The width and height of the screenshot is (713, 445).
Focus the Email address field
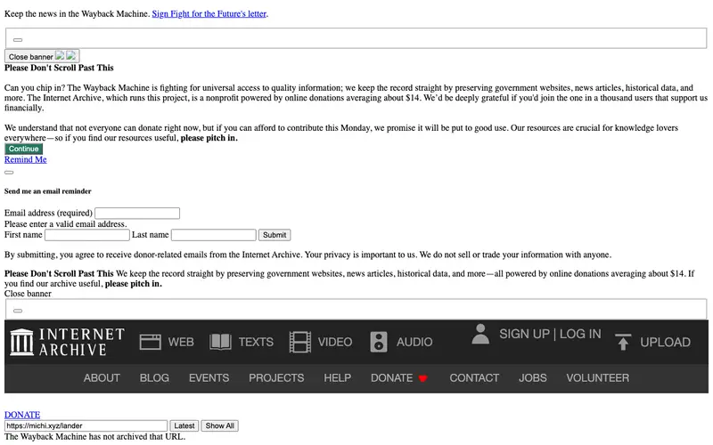point(137,213)
